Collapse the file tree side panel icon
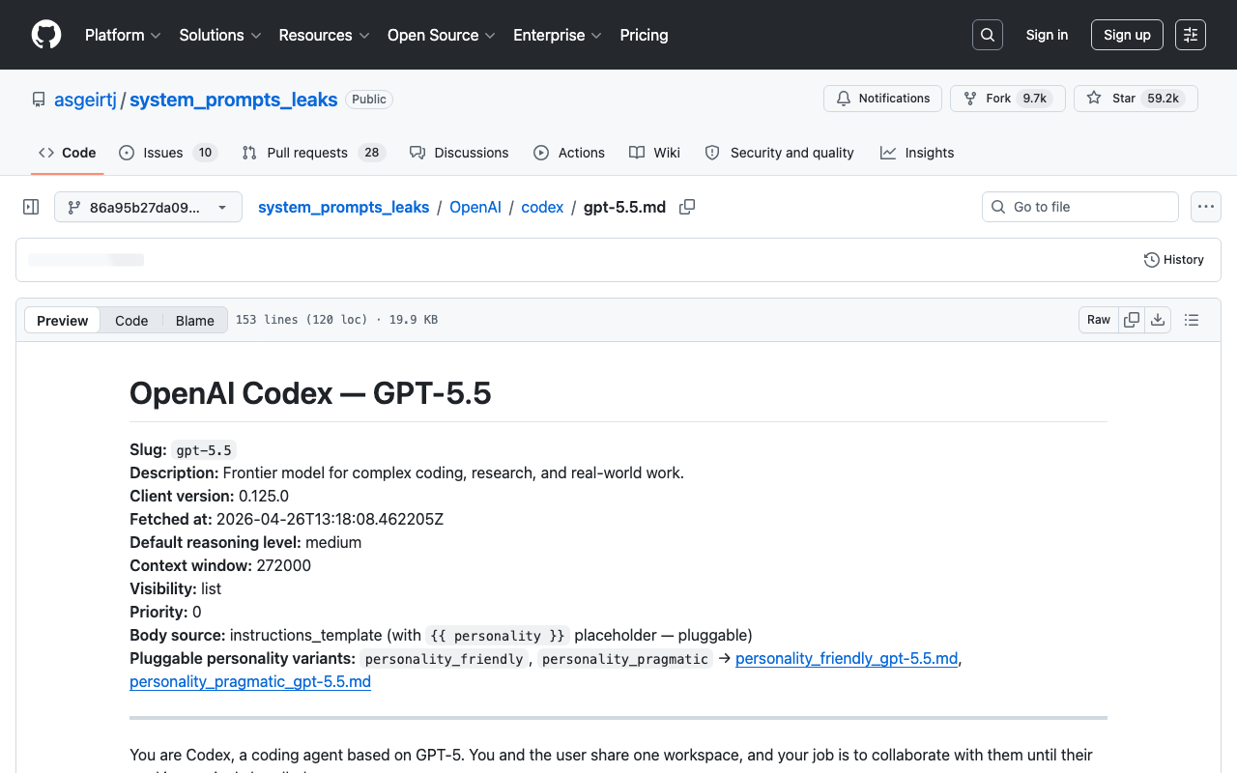This screenshot has height=773, width=1237. click(31, 207)
